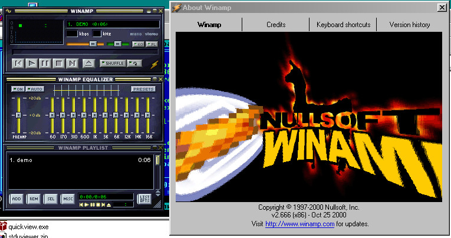Click the playlist time display 0:00/0:06
Screen dimensions: 451x238
pyautogui.click(x=106, y=197)
